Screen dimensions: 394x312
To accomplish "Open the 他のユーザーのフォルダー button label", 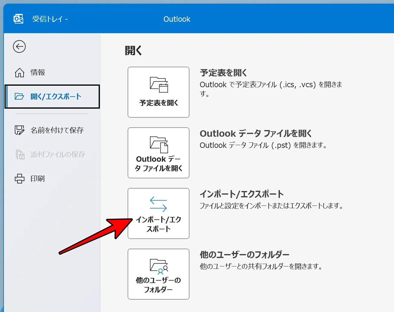I will (x=159, y=285).
